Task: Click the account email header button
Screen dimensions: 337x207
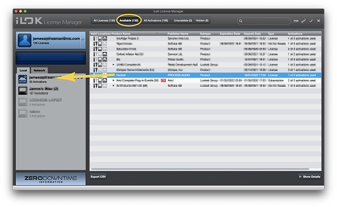Action: tap(51, 40)
